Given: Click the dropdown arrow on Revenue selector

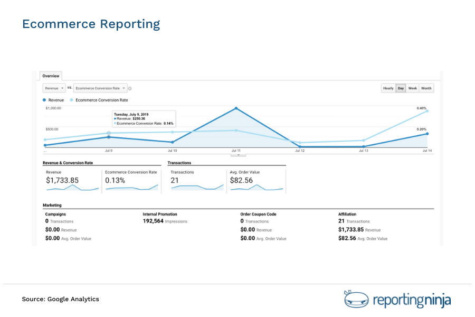Looking at the screenshot, I should click(62, 88).
